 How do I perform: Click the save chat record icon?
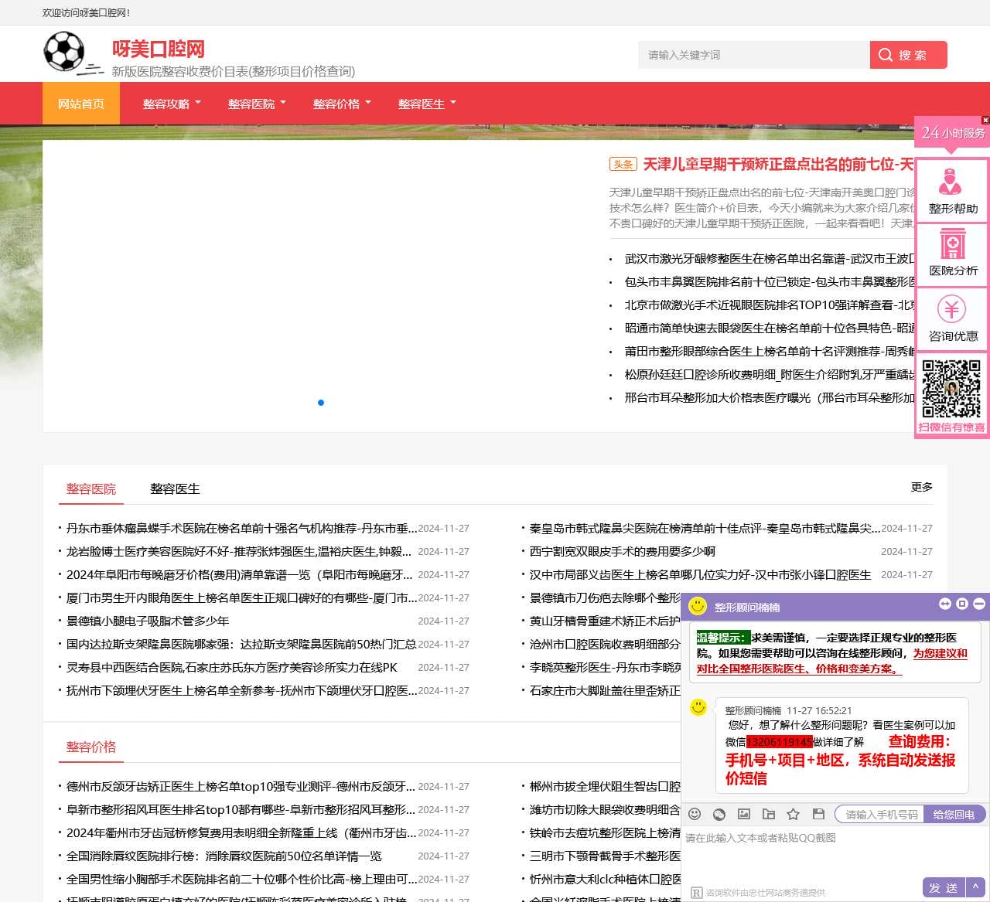pyautogui.click(x=818, y=814)
